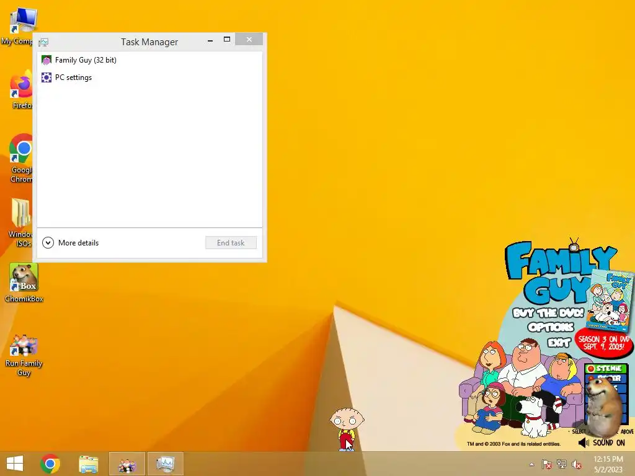Launch Run Family Guy shortcut
Image resolution: width=635 pixels, height=476 pixels.
pyautogui.click(x=24, y=355)
